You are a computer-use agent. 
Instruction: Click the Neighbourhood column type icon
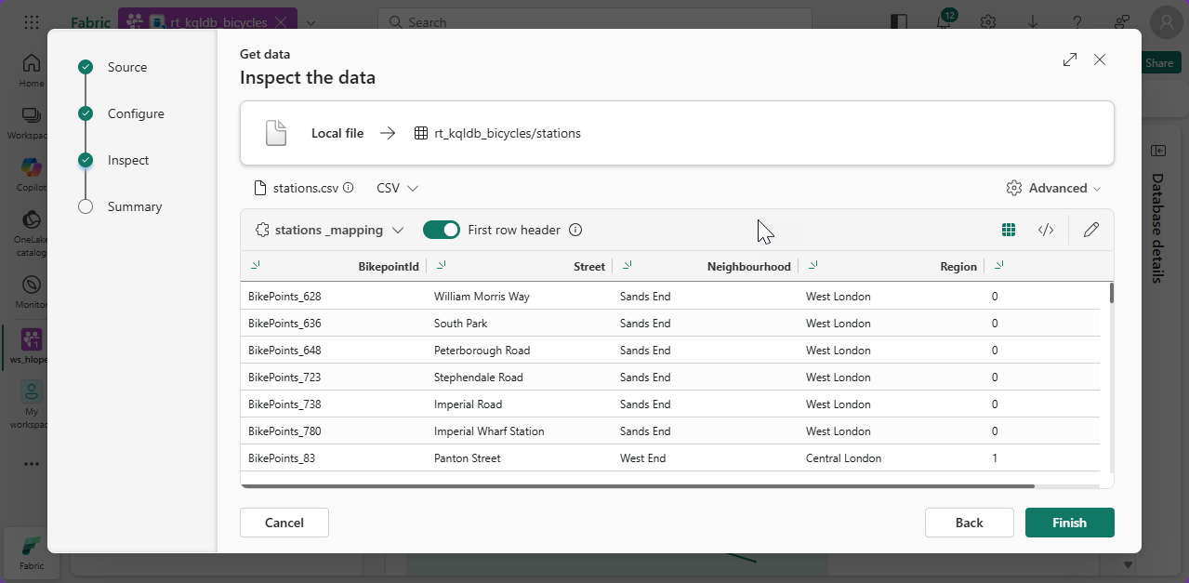point(628,266)
